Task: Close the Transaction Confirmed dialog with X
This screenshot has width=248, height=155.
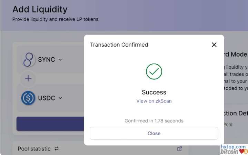Action: (214, 45)
